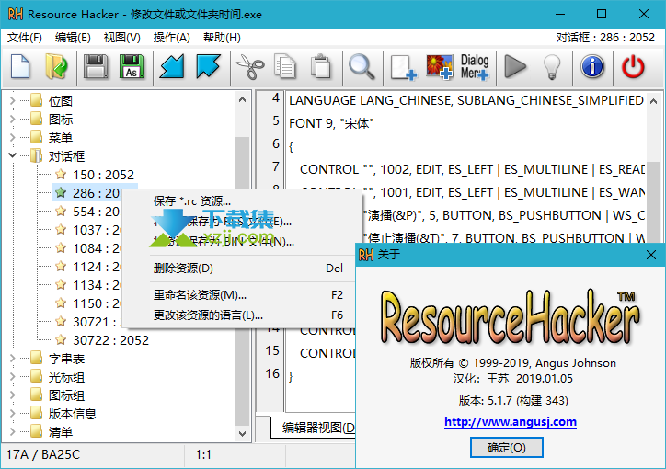The height and width of the screenshot is (469, 666).
Task: Open the Dialog Menu insert tool
Action: [x=475, y=66]
